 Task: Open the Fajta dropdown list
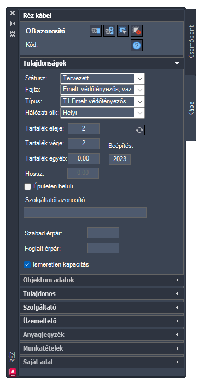coord(102,90)
